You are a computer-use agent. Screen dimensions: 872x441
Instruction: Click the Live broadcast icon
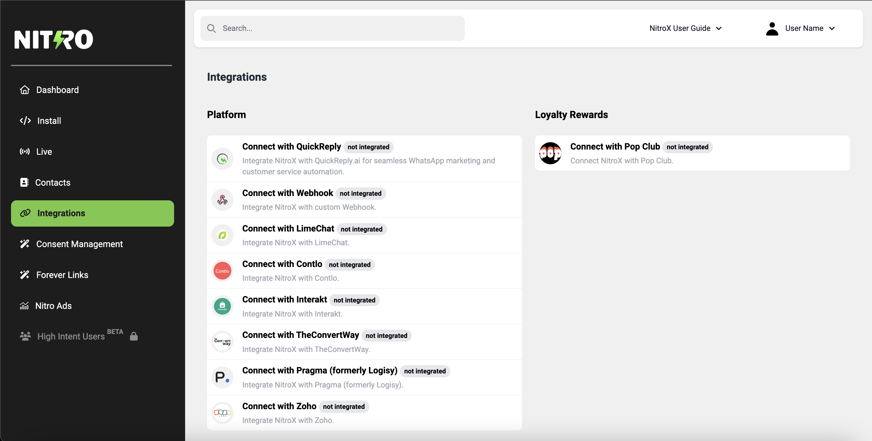pos(25,151)
